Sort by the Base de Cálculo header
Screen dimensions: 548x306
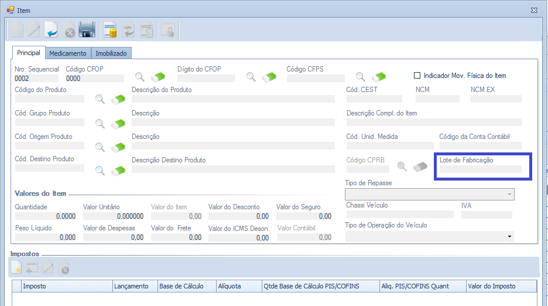tap(187, 286)
